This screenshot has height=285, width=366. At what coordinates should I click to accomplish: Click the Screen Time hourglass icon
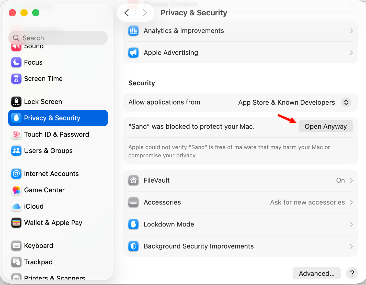click(16, 79)
